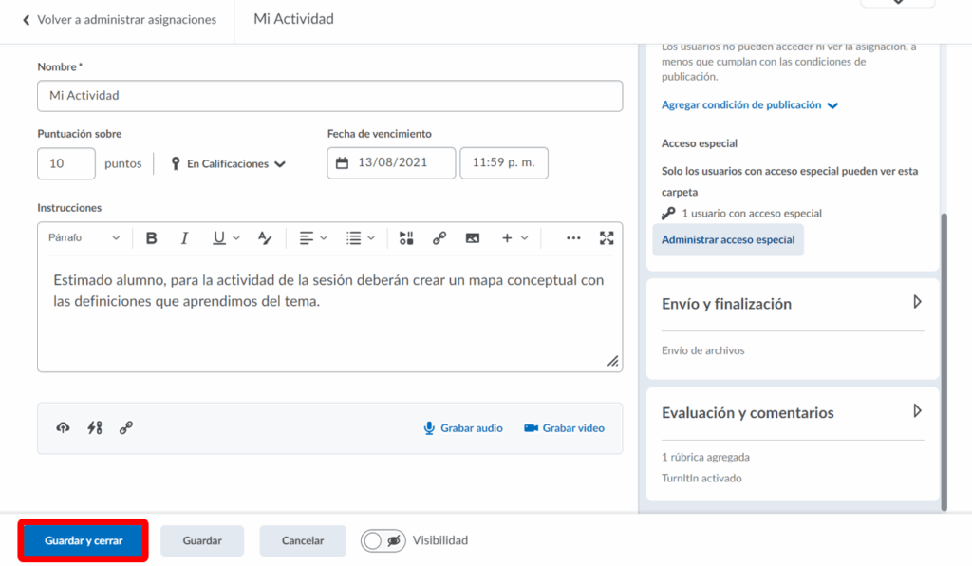Toggle bold formatting in the editor

coord(152,238)
